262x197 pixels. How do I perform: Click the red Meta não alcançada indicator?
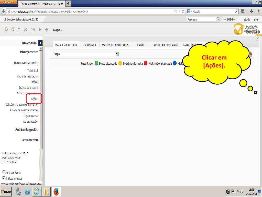[x=146, y=63]
